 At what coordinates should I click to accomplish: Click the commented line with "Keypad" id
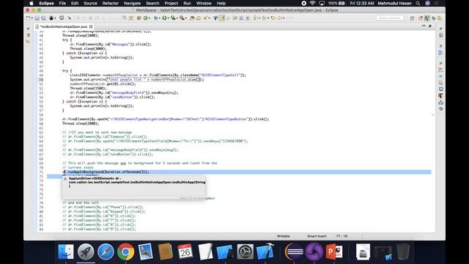click(x=104, y=211)
